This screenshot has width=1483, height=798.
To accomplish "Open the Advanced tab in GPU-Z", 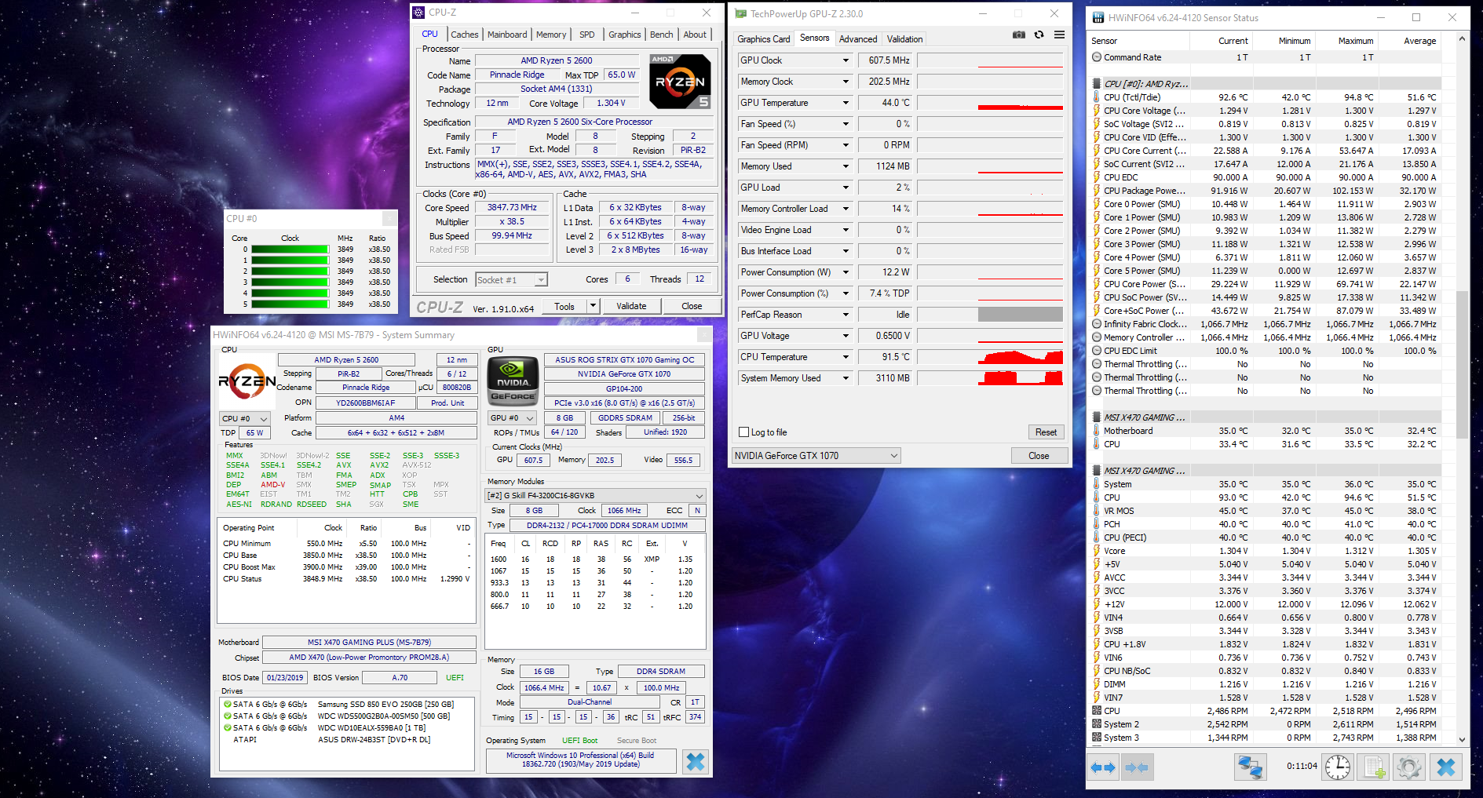I will tap(858, 39).
